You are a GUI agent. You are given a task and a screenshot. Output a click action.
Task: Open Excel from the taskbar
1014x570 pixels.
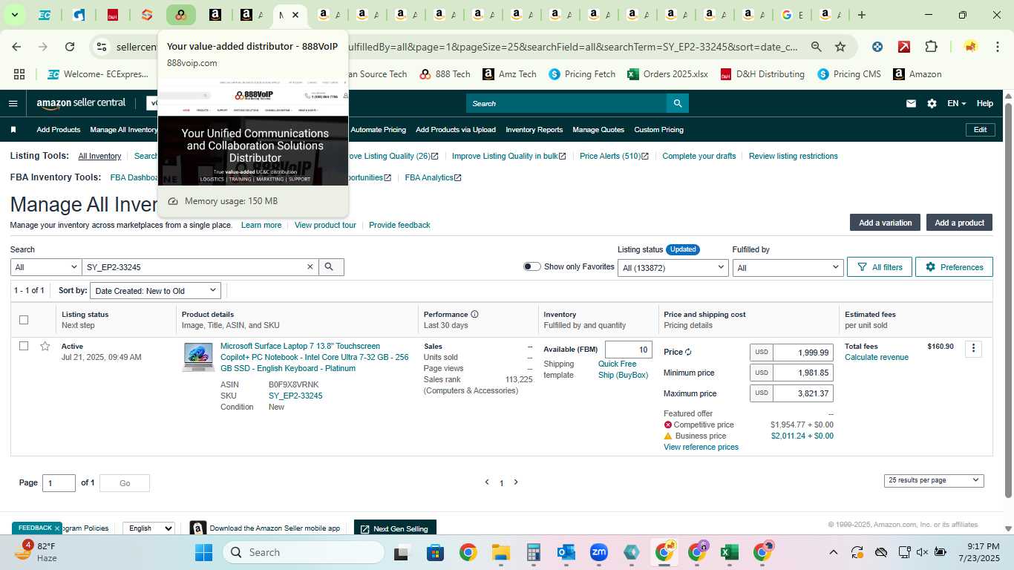(729, 552)
